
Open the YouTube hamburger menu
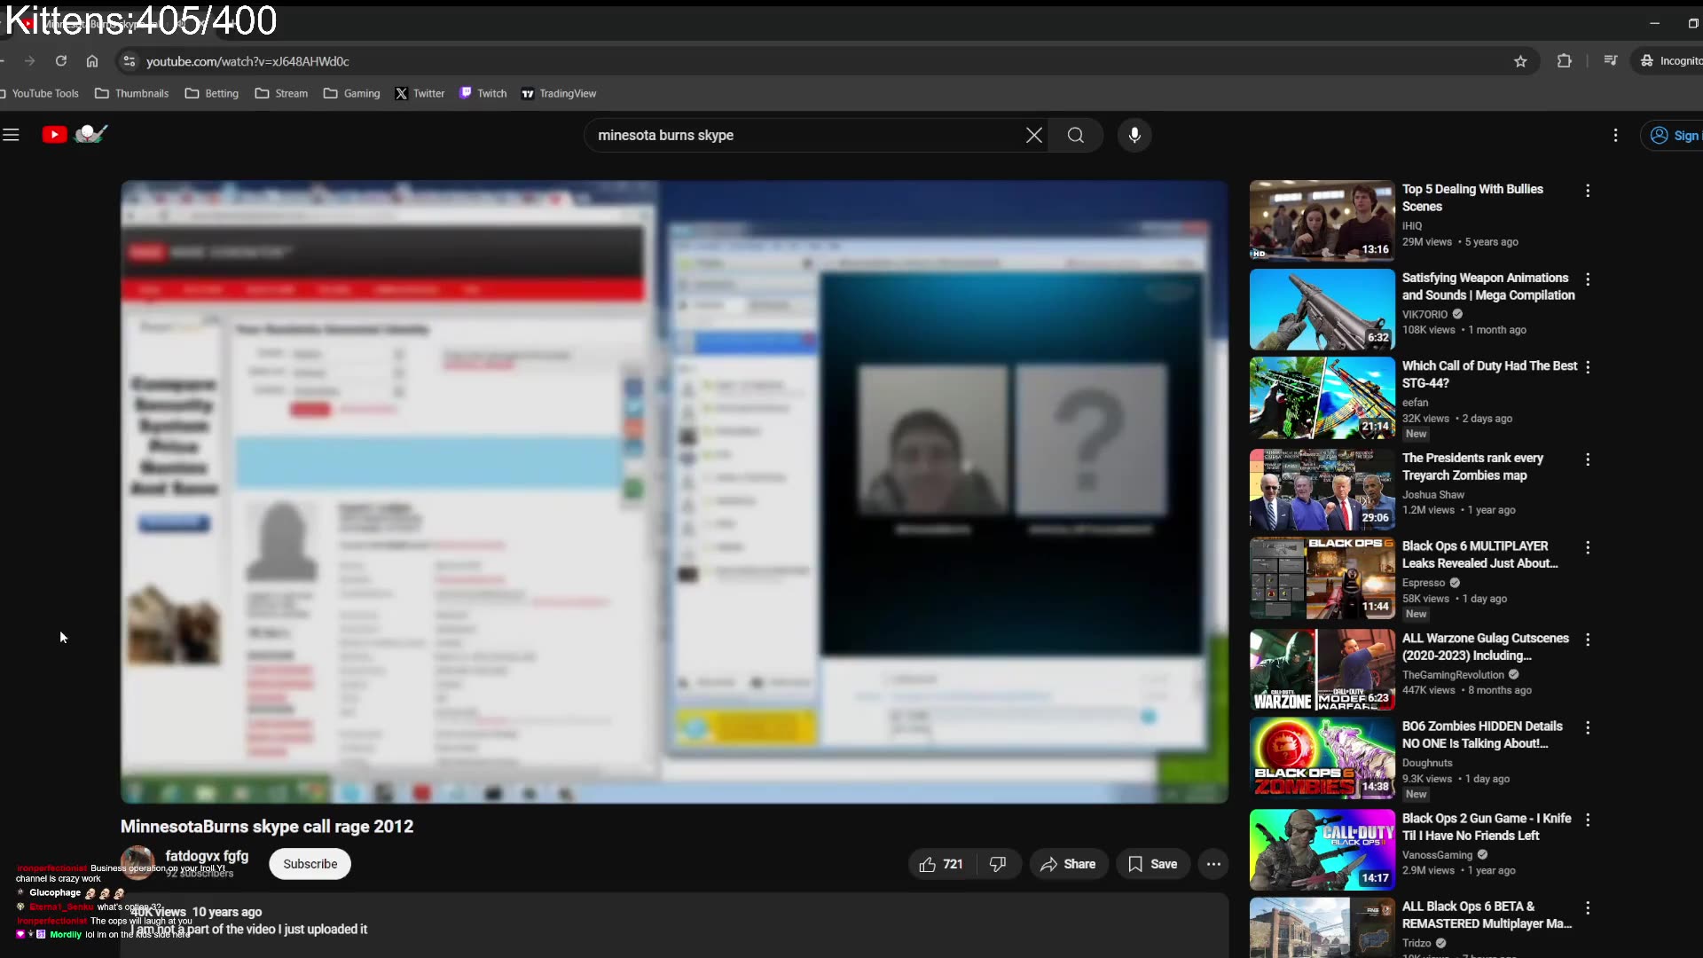tap(12, 135)
